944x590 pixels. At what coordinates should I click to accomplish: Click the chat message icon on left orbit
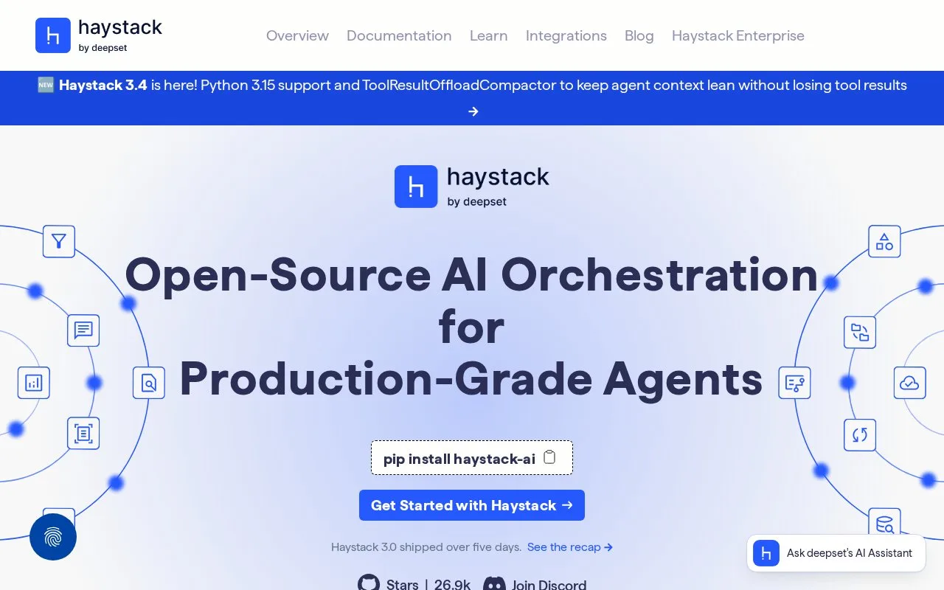coord(83,330)
